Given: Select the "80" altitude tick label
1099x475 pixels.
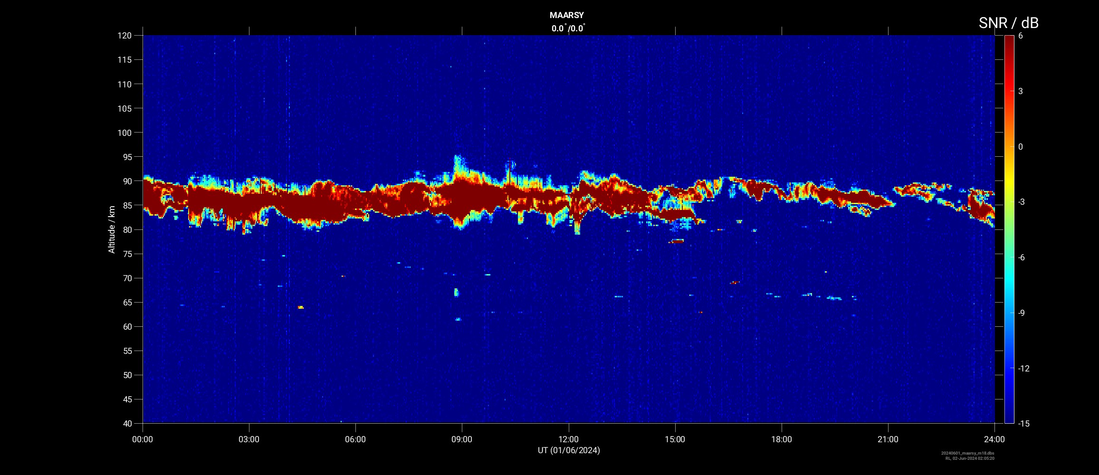Looking at the screenshot, I should (x=127, y=229).
